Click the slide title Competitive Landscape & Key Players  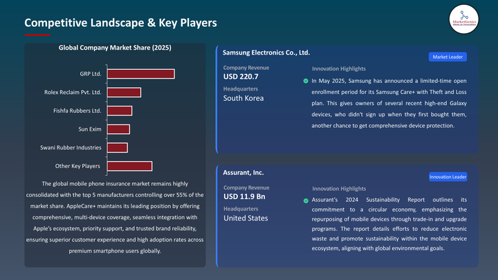tap(120, 23)
